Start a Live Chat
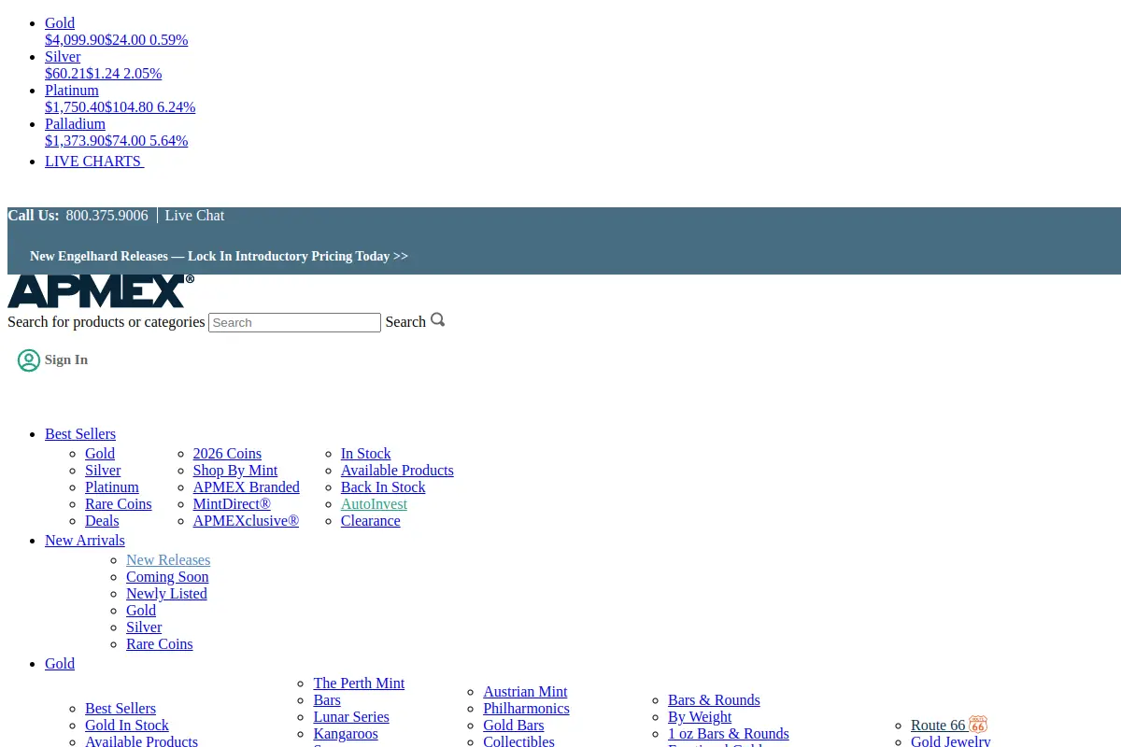 (x=194, y=216)
